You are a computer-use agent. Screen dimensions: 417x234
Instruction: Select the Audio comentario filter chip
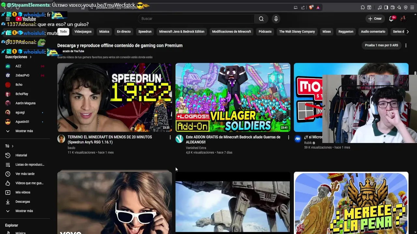click(x=373, y=32)
